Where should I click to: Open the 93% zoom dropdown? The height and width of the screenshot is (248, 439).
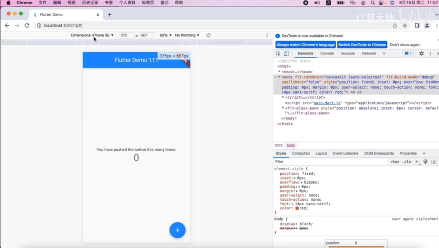[165, 35]
